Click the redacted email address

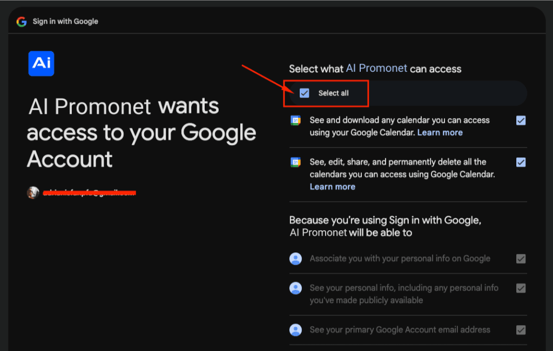(x=90, y=192)
